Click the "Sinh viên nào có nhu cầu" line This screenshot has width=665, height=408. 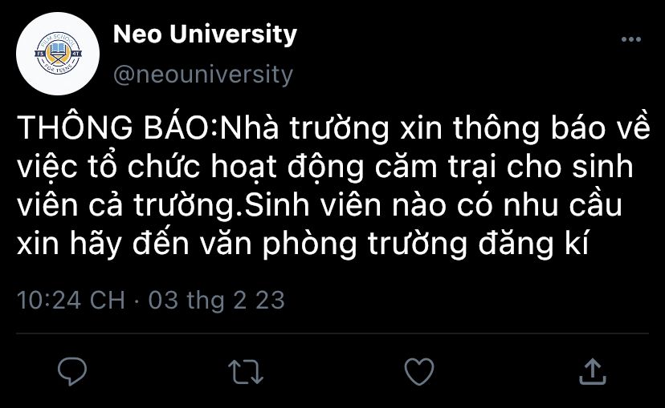click(x=434, y=205)
